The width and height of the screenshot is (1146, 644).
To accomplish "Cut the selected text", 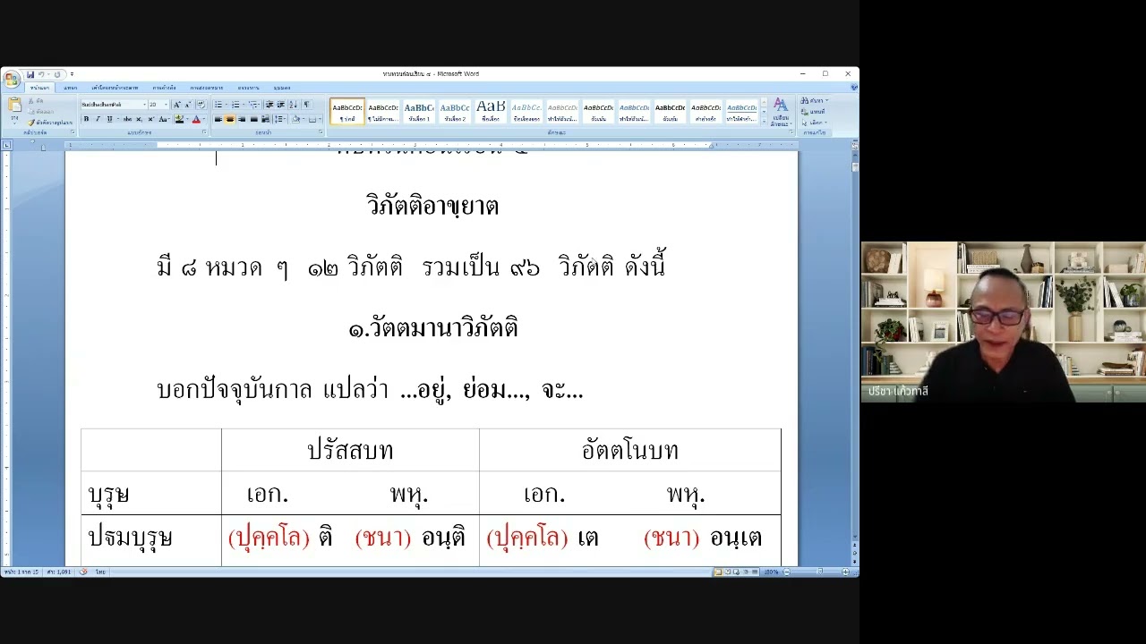I will click(36, 101).
